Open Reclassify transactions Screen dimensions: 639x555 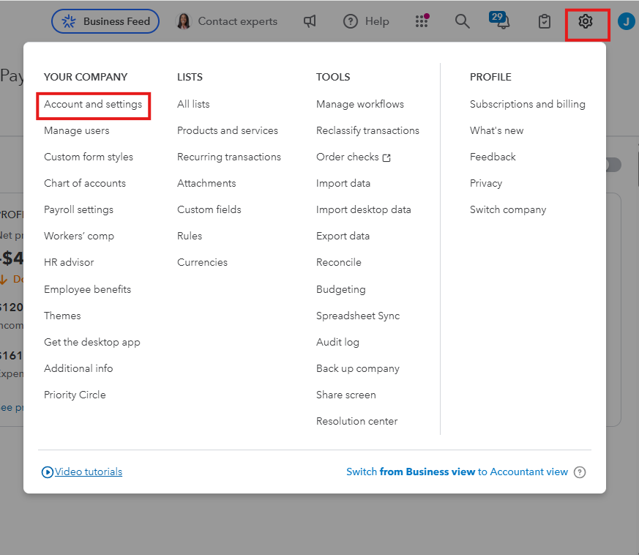(367, 131)
